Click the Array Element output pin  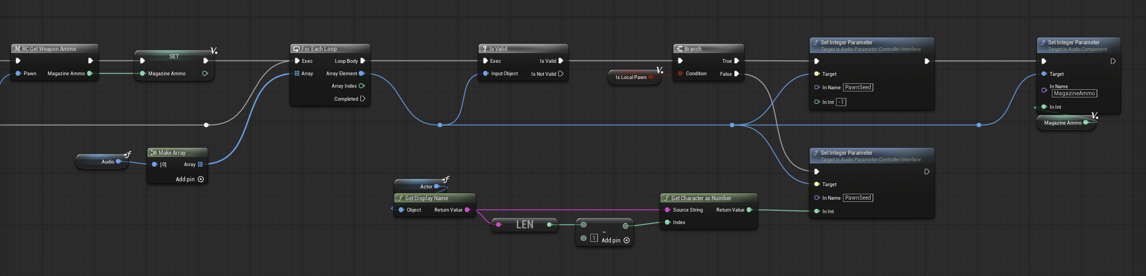[361, 74]
